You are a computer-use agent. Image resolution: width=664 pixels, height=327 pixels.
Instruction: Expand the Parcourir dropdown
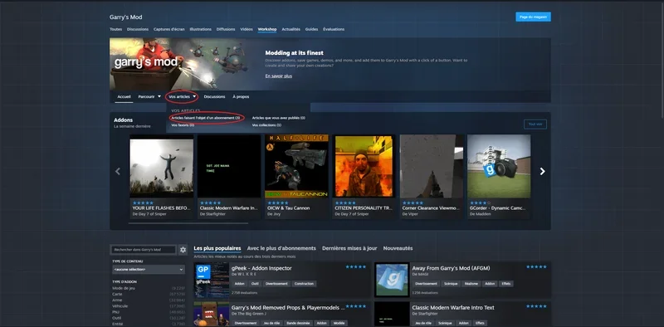(149, 96)
